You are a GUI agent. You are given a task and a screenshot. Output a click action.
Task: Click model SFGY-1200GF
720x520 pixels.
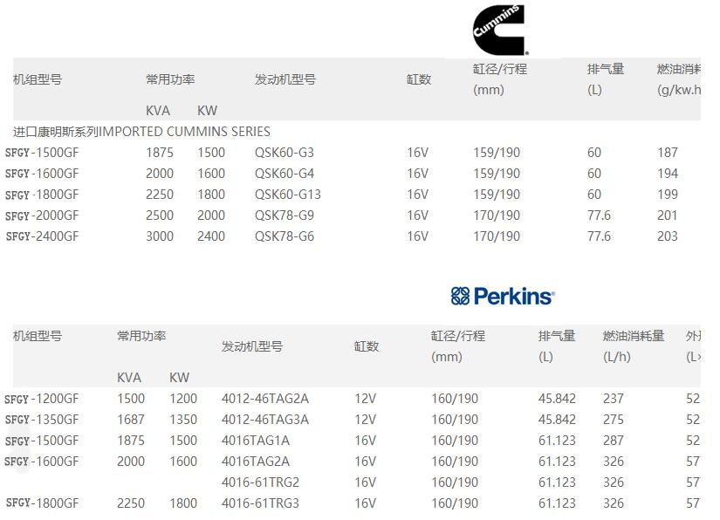pos(42,399)
